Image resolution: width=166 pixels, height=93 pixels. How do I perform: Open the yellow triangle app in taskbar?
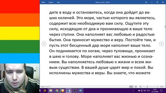click(x=45, y=91)
